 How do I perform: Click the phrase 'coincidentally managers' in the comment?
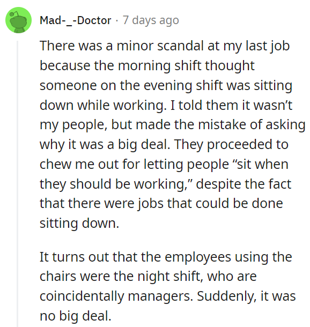[x=116, y=296]
